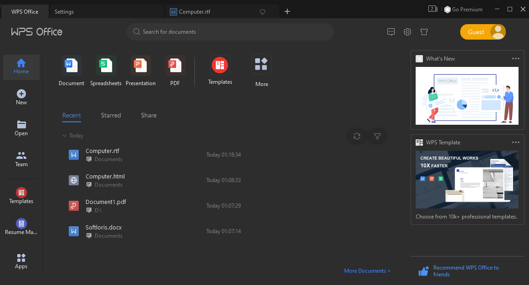
Task: Open Templates in the left sidebar
Action: (21, 196)
